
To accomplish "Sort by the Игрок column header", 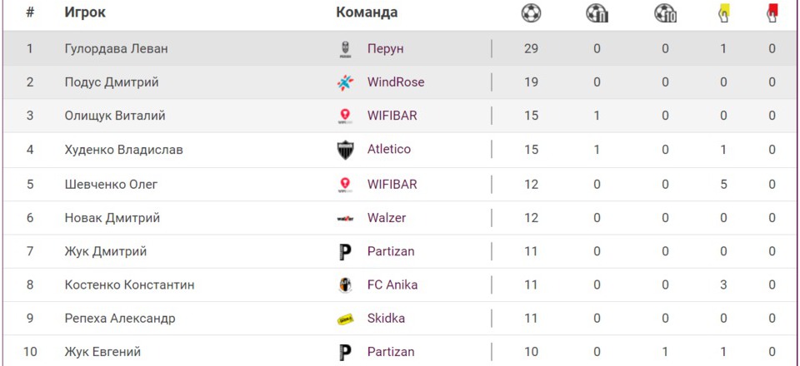I will click(85, 13).
